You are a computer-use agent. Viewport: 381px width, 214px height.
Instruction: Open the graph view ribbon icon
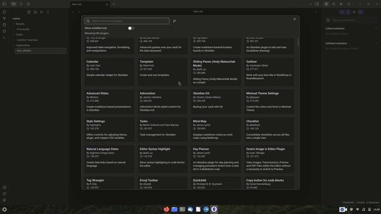point(4,18)
